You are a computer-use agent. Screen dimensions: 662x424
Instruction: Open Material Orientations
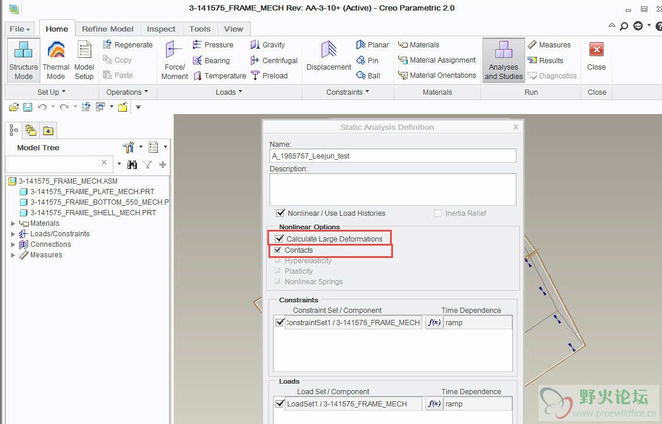point(437,75)
